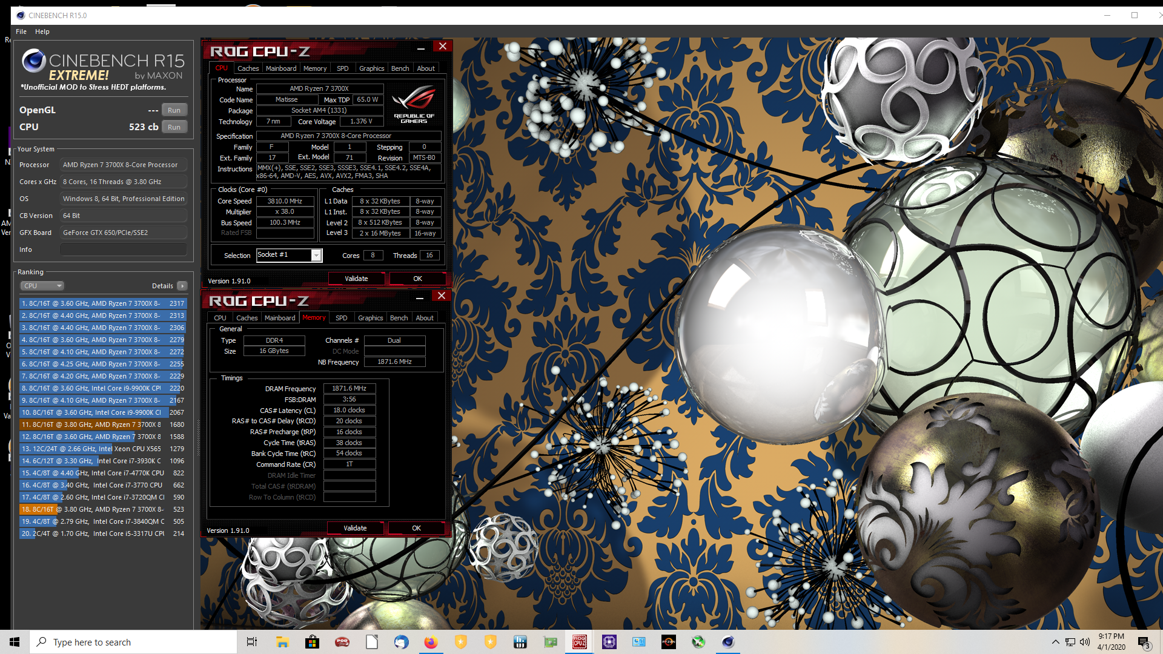
Task: Click OK in memory-timings CPU-Z window
Action: click(416, 528)
